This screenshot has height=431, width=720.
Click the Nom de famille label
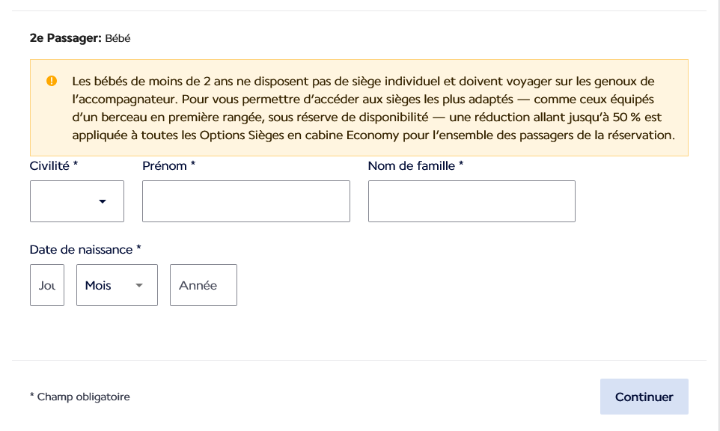[415, 165]
